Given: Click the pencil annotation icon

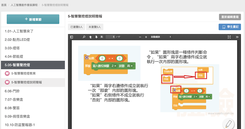Looking at the screenshot, I should [229, 124].
